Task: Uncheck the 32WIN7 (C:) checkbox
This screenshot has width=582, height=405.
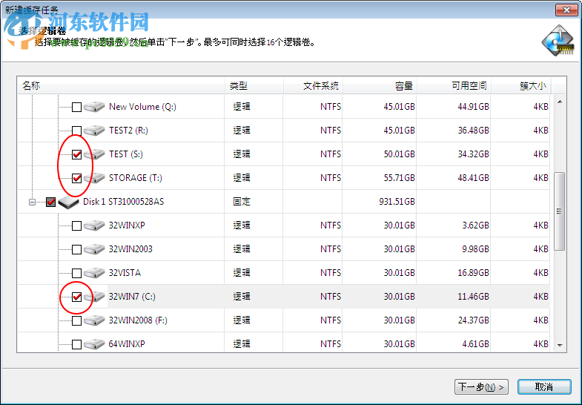Action: coord(76,297)
